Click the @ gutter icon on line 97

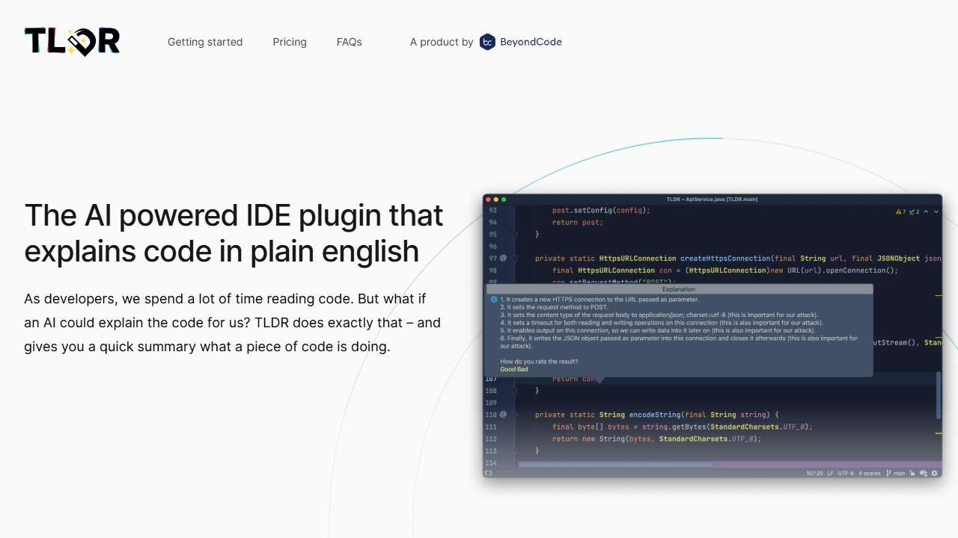[503, 258]
